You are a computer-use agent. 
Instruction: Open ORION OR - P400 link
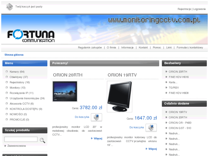coord(180,123)
